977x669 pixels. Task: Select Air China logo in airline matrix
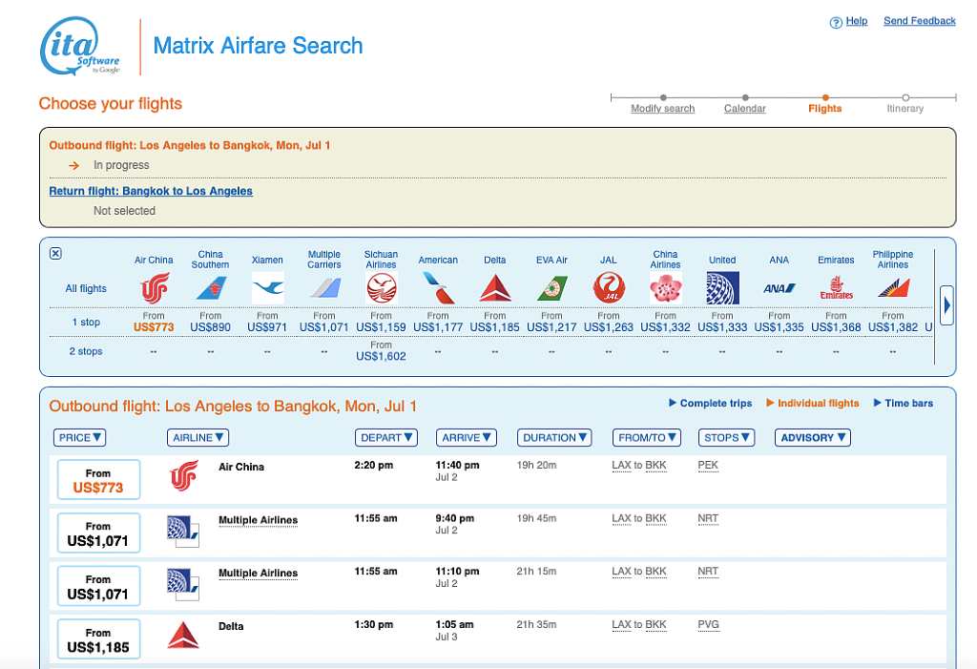coord(154,288)
